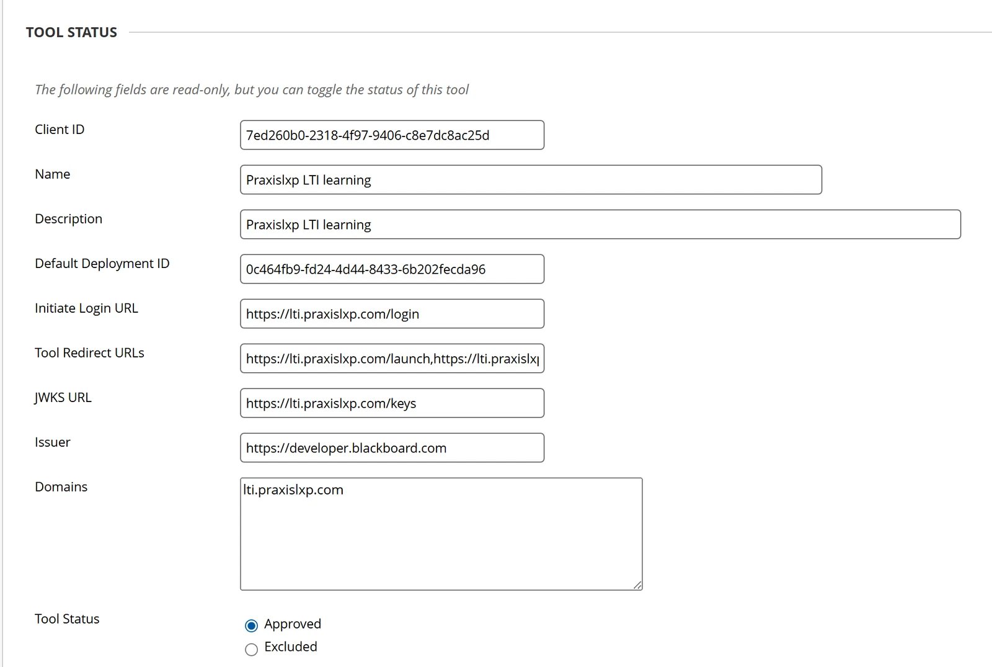This screenshot has width=992, height=667.
Task: Click the Initiate Login URL label
Action: (86, 308)
